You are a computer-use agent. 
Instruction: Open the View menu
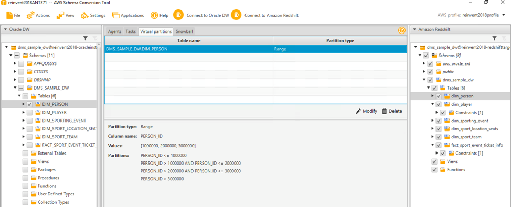65,15
